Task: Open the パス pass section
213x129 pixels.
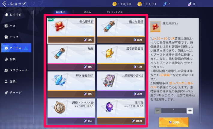Action: pyautogui.click(x=10, y=26)
